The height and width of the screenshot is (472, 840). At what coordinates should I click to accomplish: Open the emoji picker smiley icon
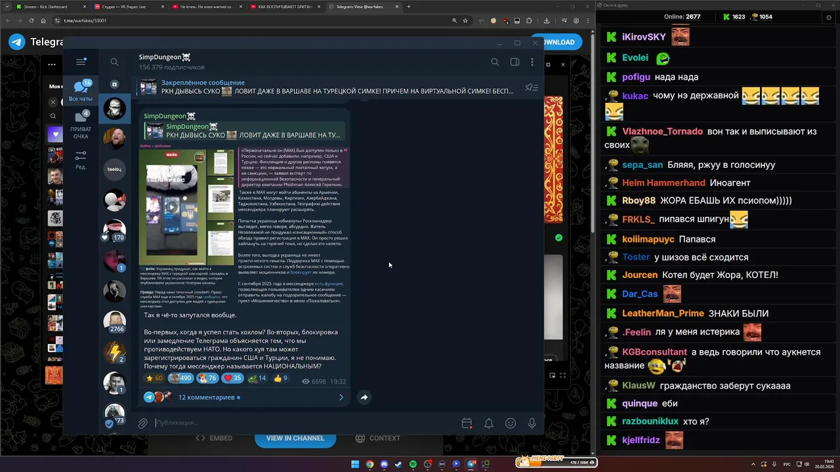tap(511, 423)
